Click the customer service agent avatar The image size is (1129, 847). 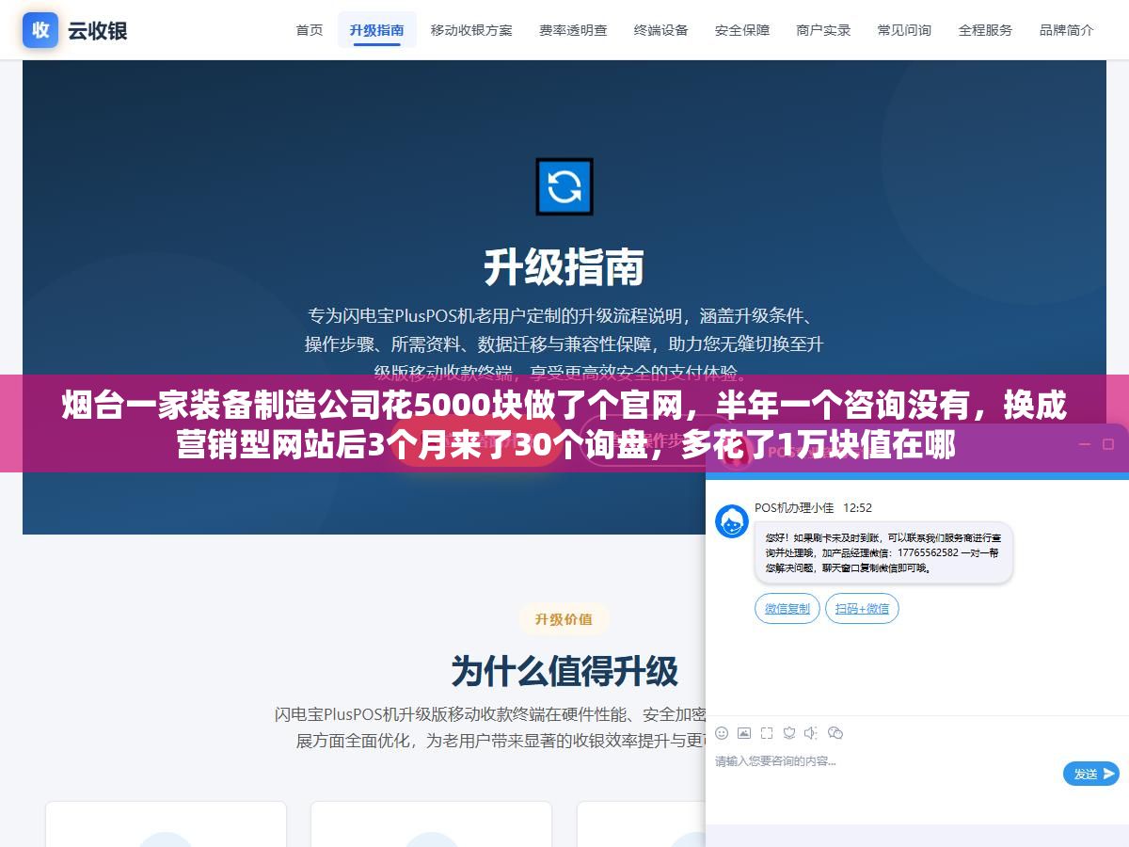pyautogui.click(x=732, y=521)
